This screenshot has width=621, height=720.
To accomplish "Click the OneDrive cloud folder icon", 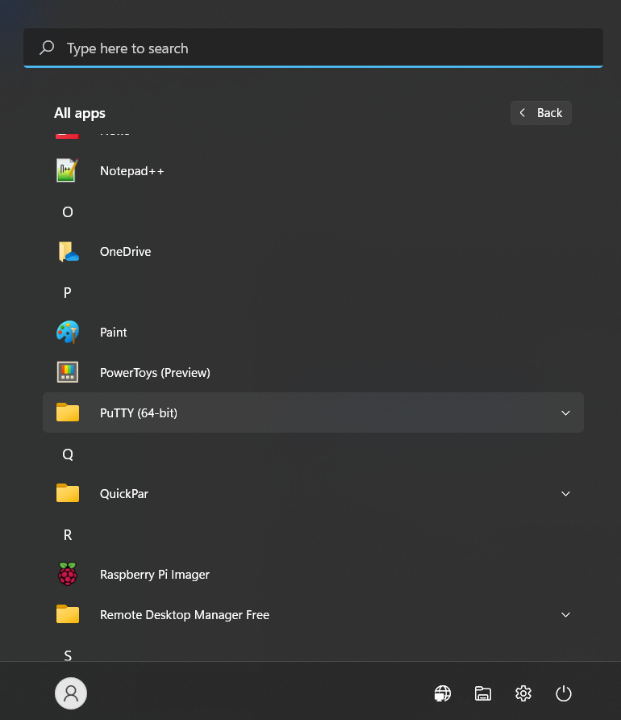I will click(69, 252).
